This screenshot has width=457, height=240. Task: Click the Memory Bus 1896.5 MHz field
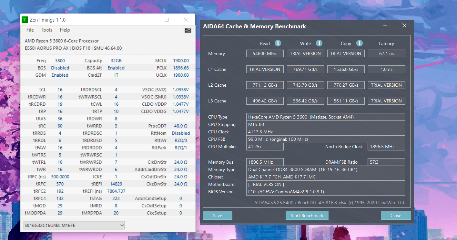tap(265, 162)
